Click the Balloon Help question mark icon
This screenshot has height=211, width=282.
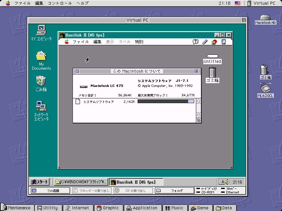(196, 42)
